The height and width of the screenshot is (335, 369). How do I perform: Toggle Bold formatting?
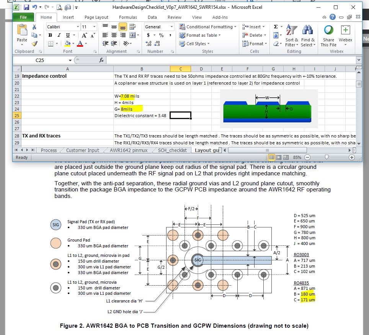click(50, 35)
